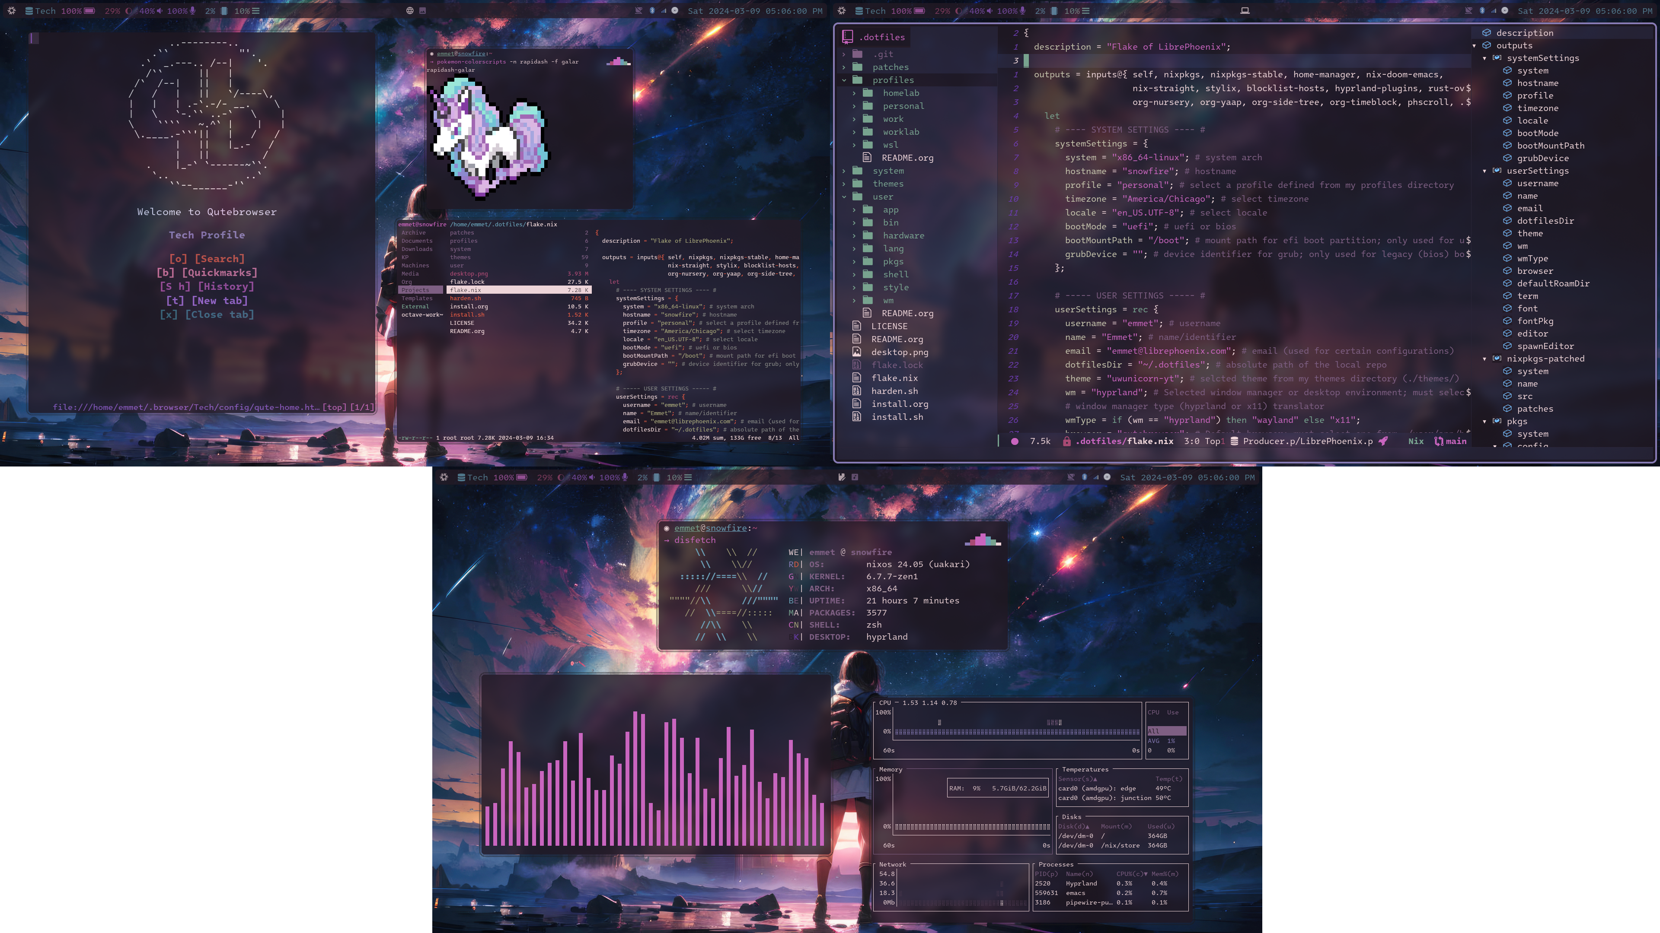Click the Nix language indicator in status bar

(x=1414, y=441)
